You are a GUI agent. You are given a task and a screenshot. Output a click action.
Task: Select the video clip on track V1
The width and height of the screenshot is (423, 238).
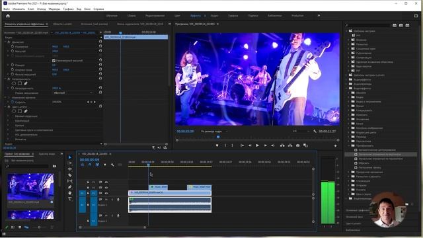(170, 192)
